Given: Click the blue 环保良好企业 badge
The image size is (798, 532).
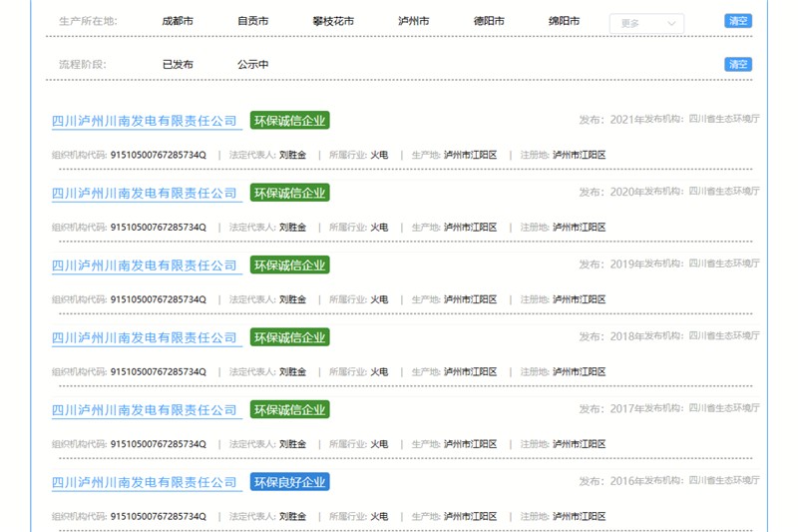Looking at the screenshot, I should click(x=289, y=482).
